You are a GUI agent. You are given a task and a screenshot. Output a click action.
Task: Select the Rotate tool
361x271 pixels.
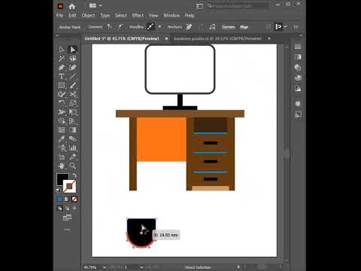pos(62,103)
